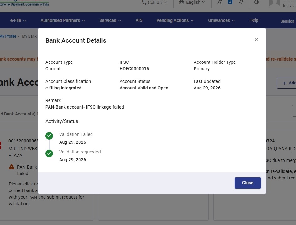Close the Bank Account Details dialog with X
Image resolution: width=296 pixels, height=225 pixels.
[x=256, y=40]
